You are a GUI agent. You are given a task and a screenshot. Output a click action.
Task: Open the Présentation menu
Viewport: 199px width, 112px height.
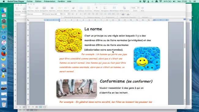pos(50,2)
